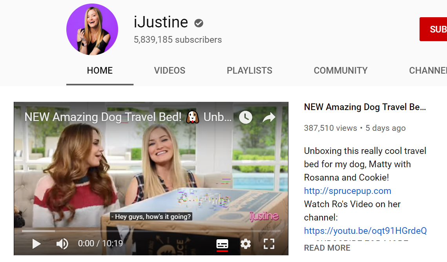Expand description with Read More
Image resolution: width=447 pixels, height=262 pixels.
tap(327, 248)
